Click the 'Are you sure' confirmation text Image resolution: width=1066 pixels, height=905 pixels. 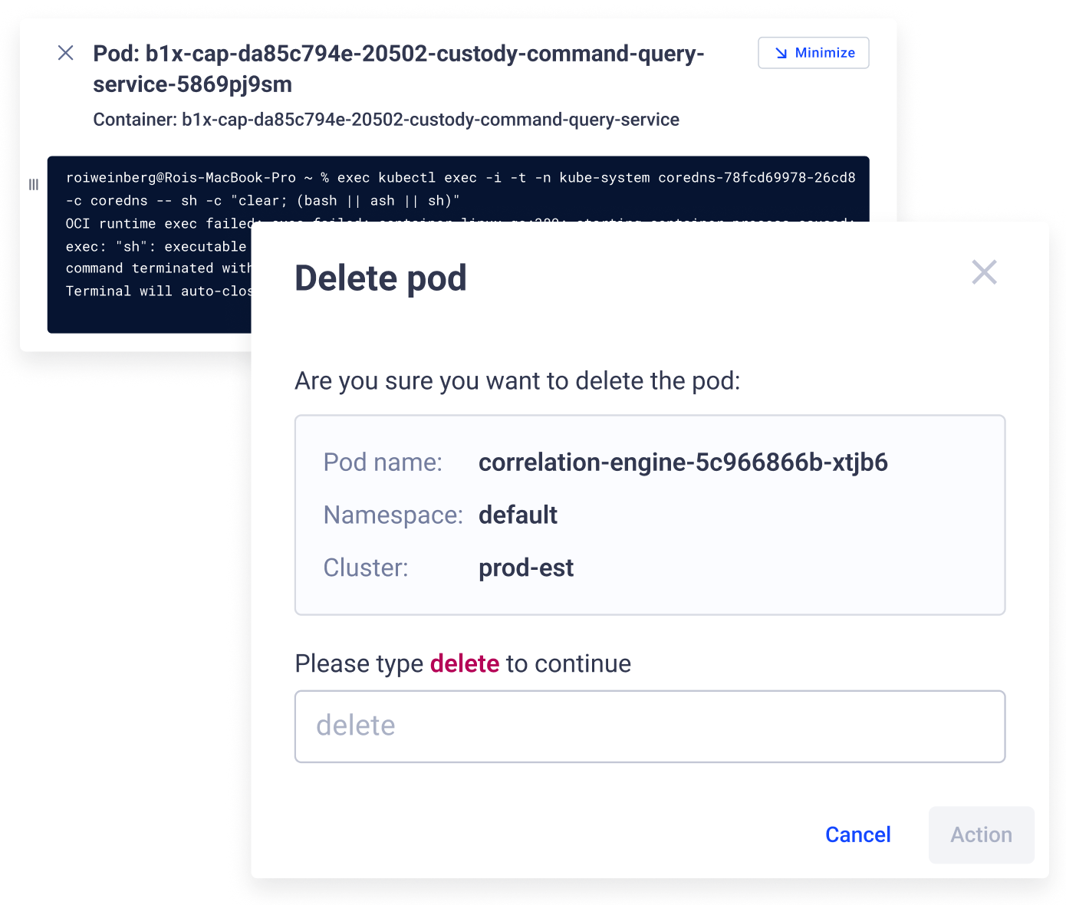pos(518,381)
